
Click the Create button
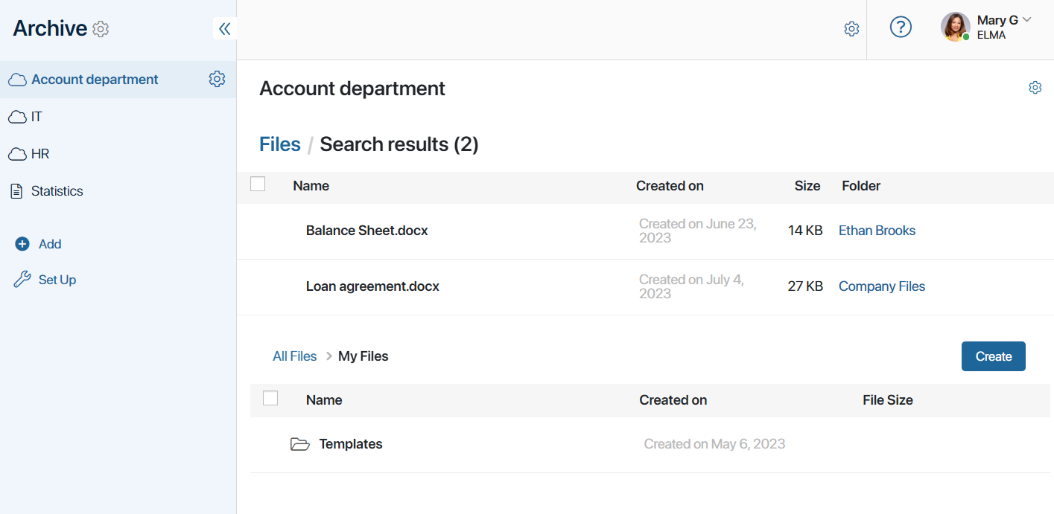coord(994,356)
